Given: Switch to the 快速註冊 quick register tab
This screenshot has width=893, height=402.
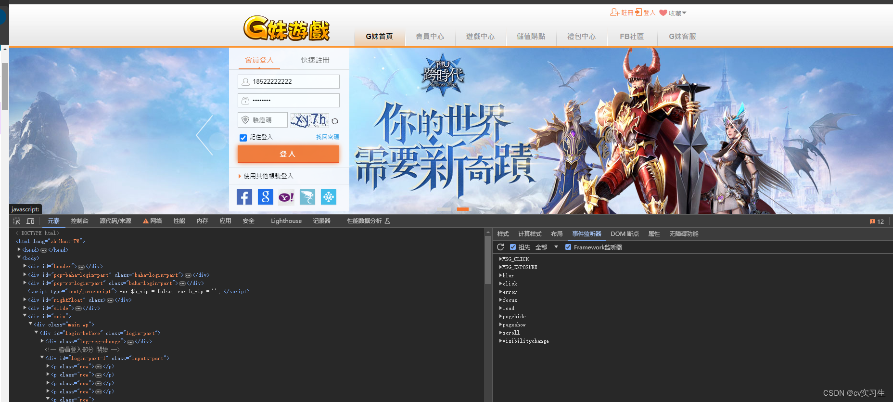Looking at the screenshot, I should pos(315,60).
